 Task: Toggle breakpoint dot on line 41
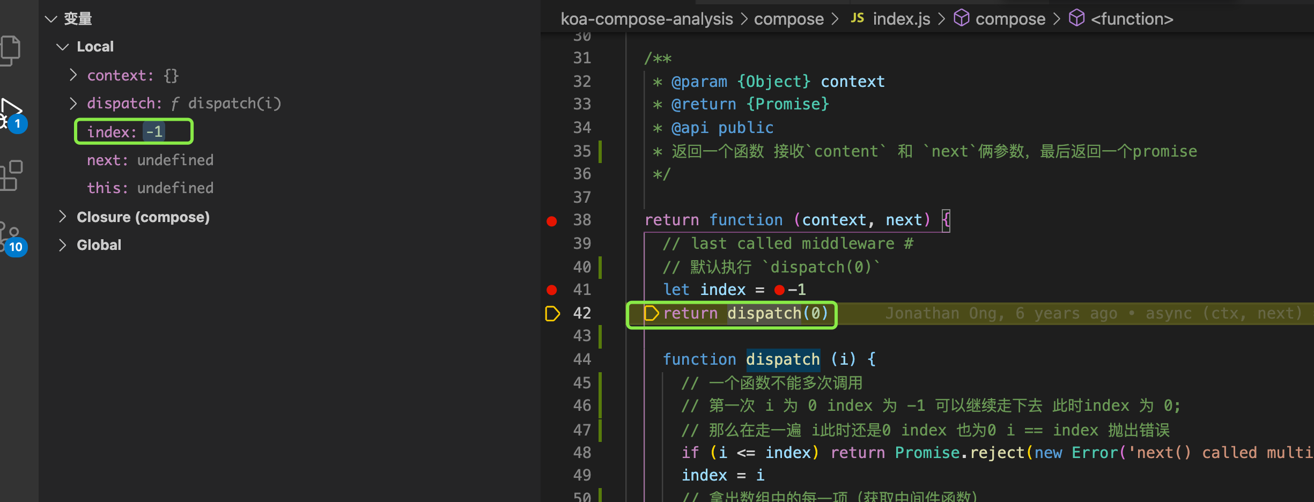[x=551, y=290]
